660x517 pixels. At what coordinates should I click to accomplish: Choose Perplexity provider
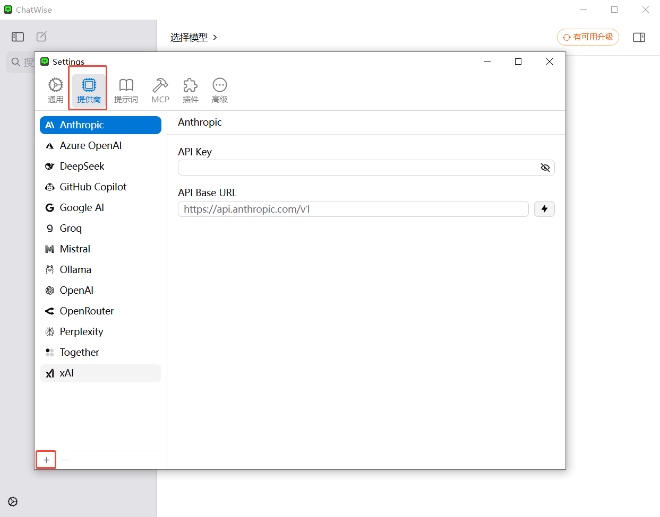(x=100, y=332)
